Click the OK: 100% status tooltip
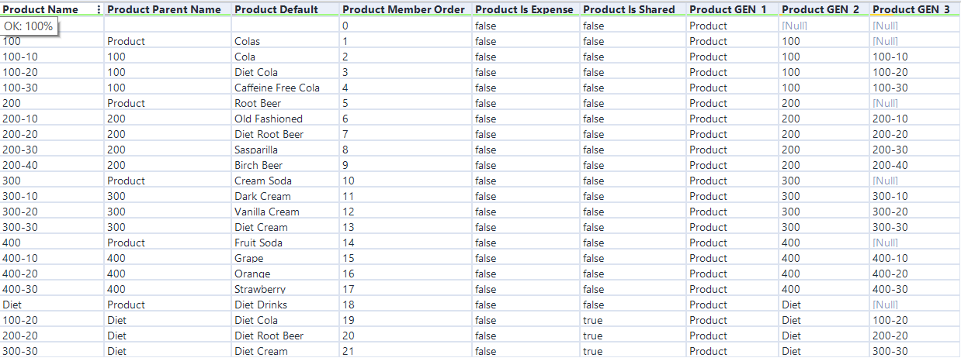The image size is (961, 358). (29, 26)
